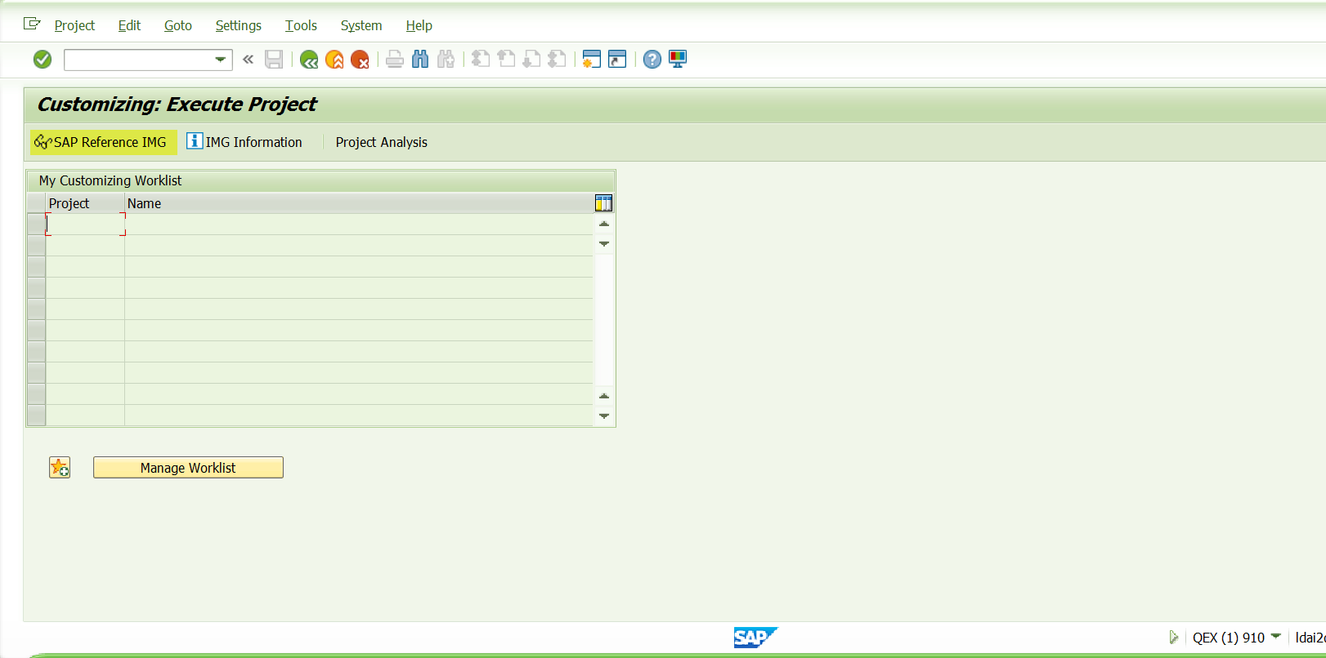Click inside the transaction command field
Viewport: 1326px width, 658px height.
point(138,60)
